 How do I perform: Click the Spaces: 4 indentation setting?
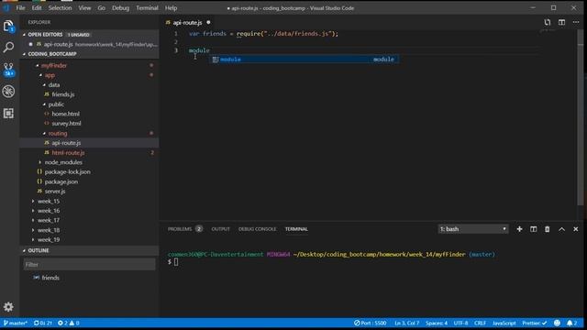(437, 323)
